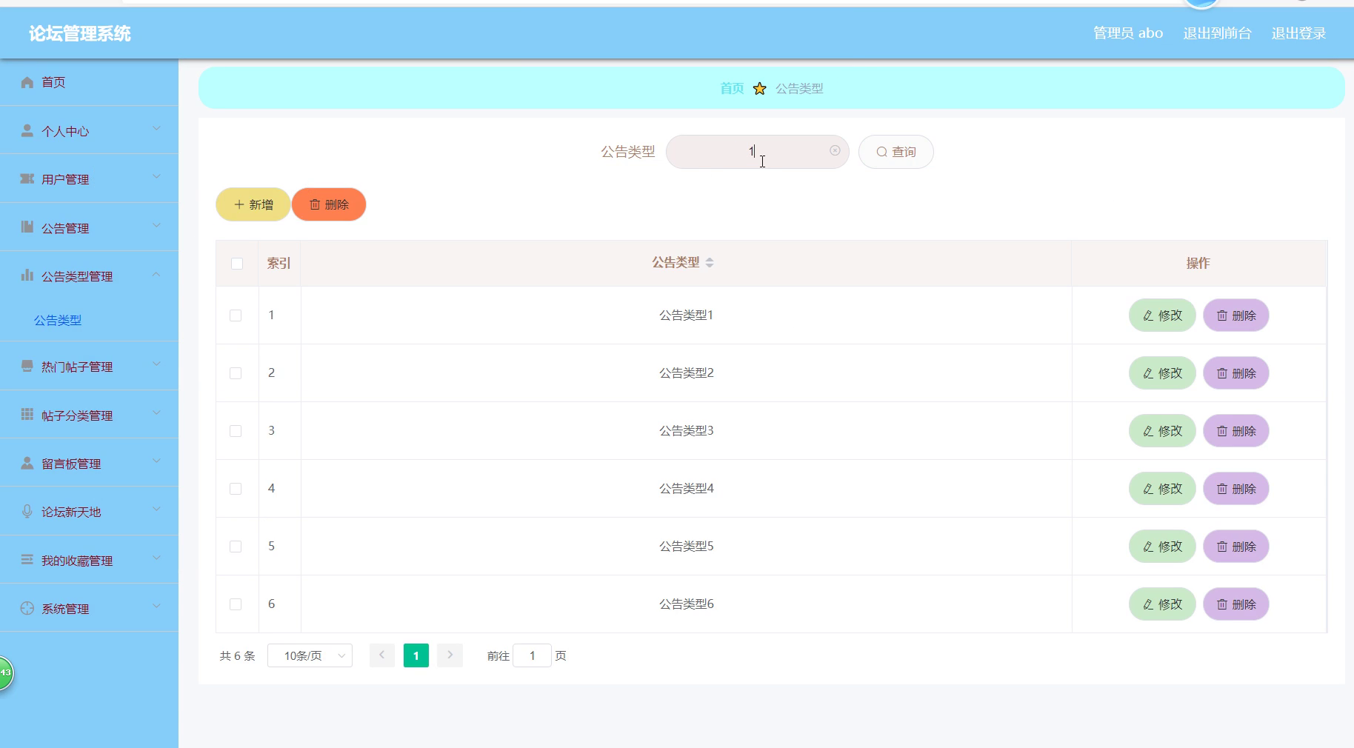Click the bar-chart icon next to 公告类型管理
The height and width of the screenshot is (748, 1354).
click(27, 276)
